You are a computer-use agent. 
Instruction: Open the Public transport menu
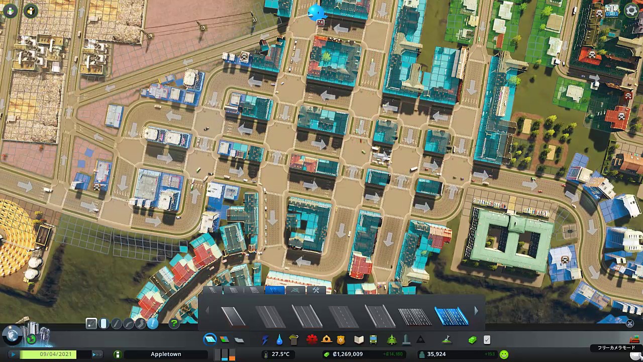click(x=373, y=340)
